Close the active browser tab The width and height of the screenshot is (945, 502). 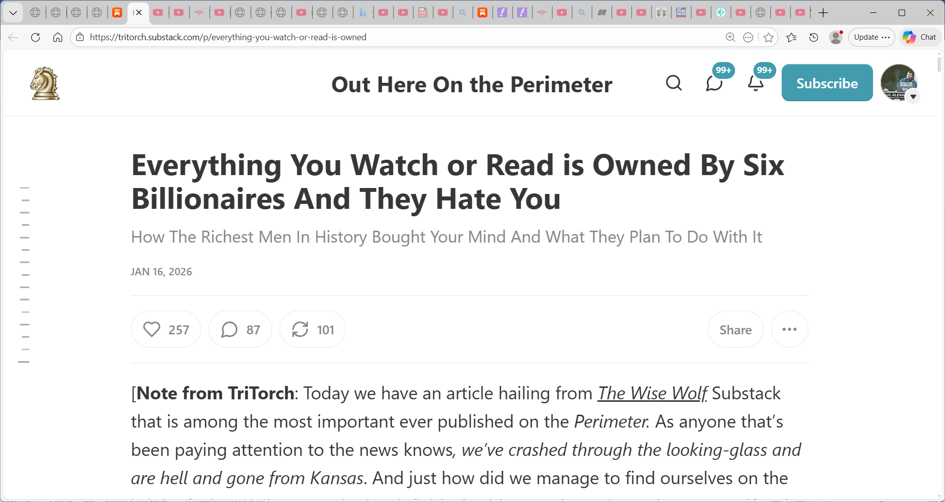(x=139, y=12)
